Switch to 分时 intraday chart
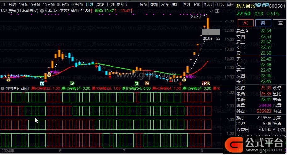 pyautogui.click(x=12, y=4)
